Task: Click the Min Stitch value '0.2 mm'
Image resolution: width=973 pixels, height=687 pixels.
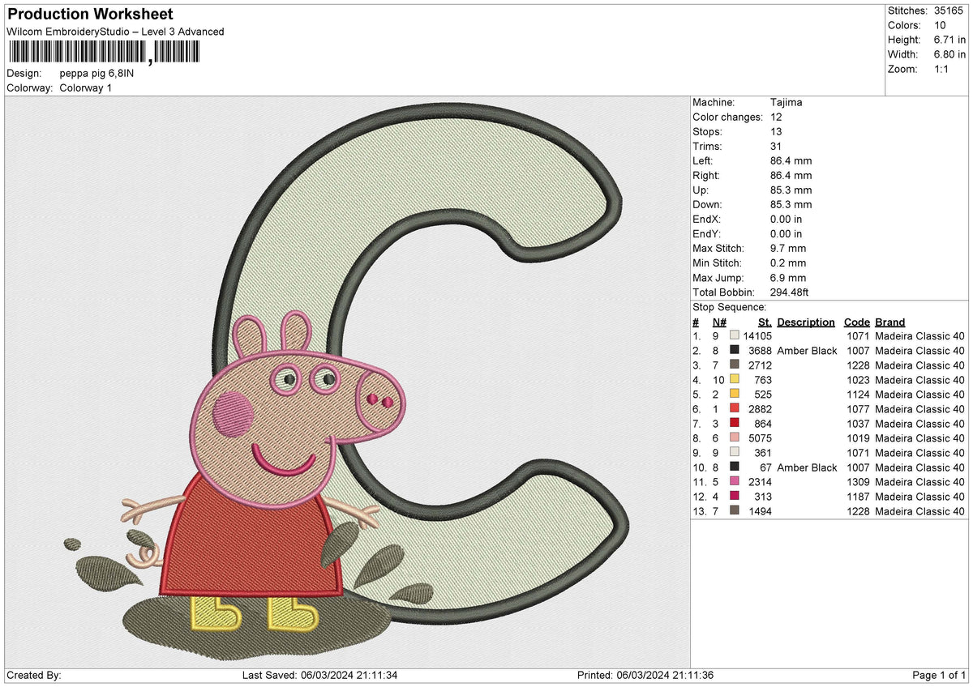Action: [x=788, y=263]
